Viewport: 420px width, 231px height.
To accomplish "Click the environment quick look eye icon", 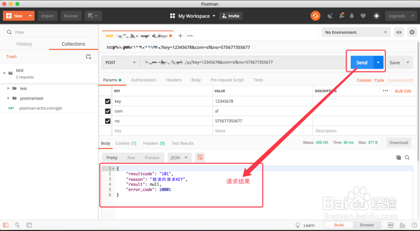I will [x=399, y=32].
